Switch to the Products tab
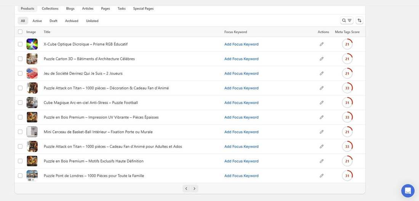The height and width of the screenshot is (201, 419). (x=27, y=8)
